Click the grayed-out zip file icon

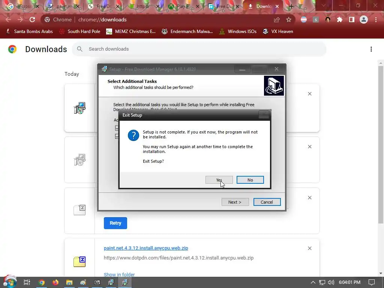click(79, 210)
